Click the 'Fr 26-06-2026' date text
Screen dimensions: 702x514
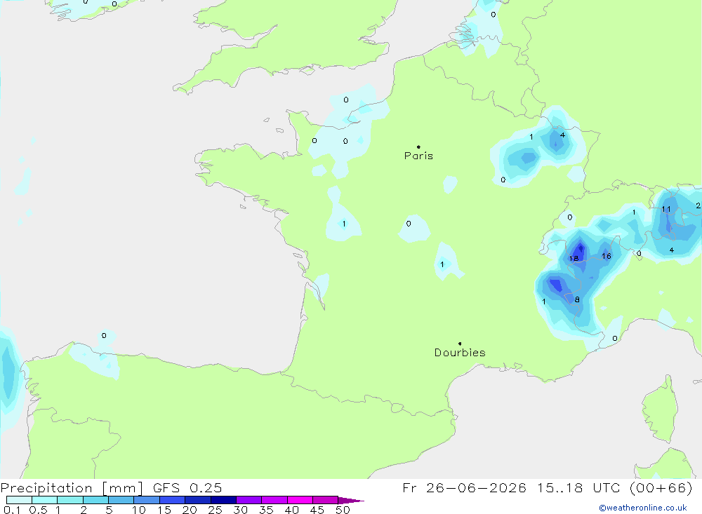[x=464, y=487]
